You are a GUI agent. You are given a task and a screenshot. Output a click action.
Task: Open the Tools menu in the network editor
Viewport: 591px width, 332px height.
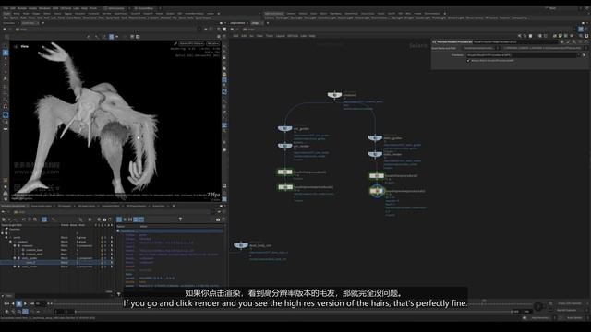269,36
